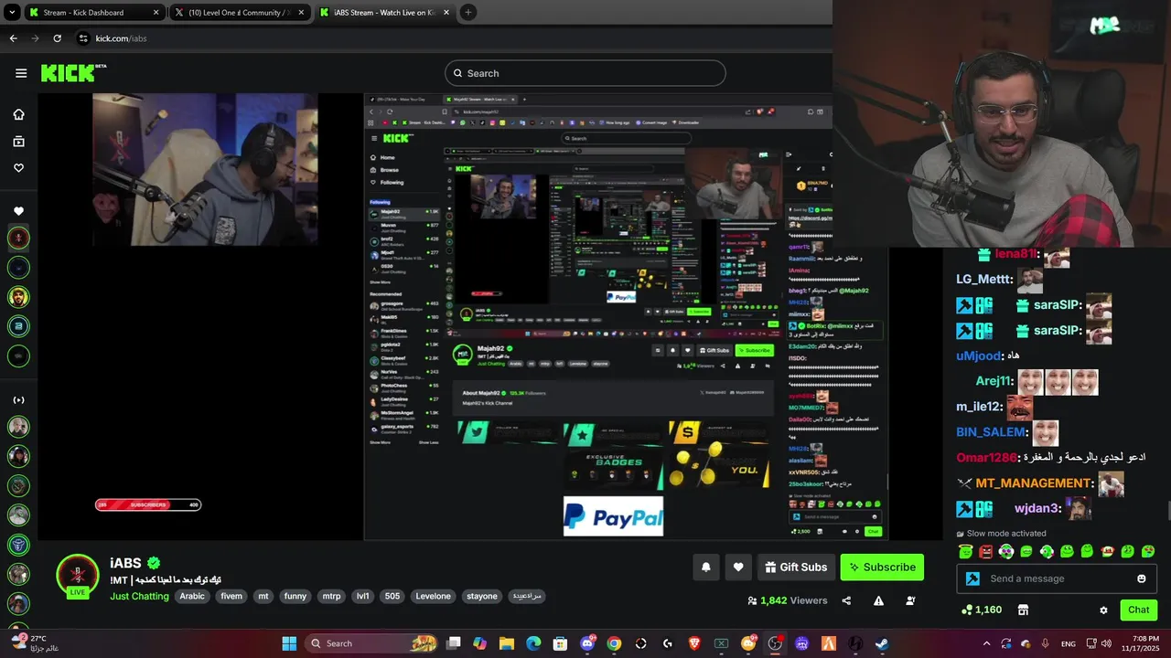The width and height of the screenshot is (1171, 658).
Task: Open site information icon in address bar
Action: click(x=83, y=38)
